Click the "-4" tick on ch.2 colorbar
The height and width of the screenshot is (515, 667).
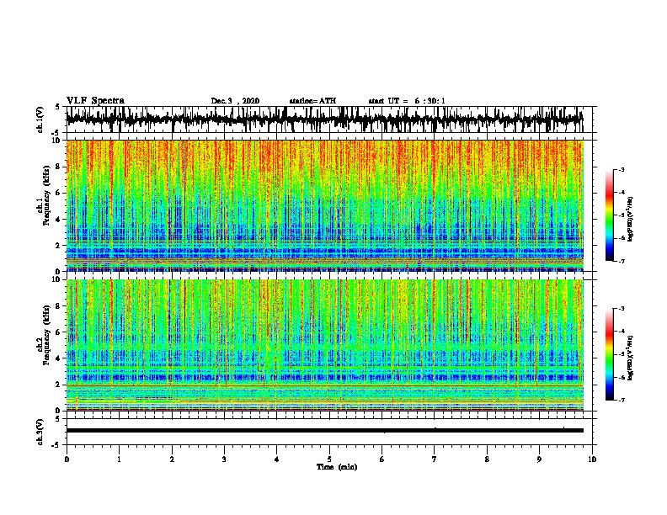click(621, 332)
